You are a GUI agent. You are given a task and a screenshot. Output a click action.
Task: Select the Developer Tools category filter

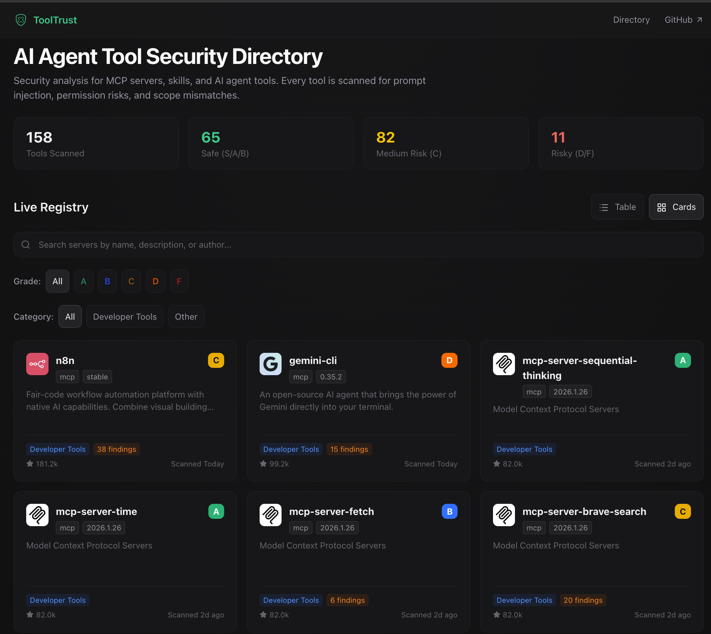point(124,316)
